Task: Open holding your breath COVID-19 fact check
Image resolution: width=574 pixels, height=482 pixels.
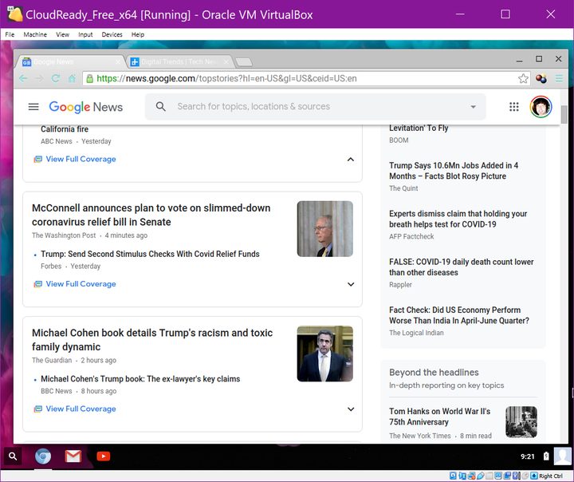Action: click(458, 219)
